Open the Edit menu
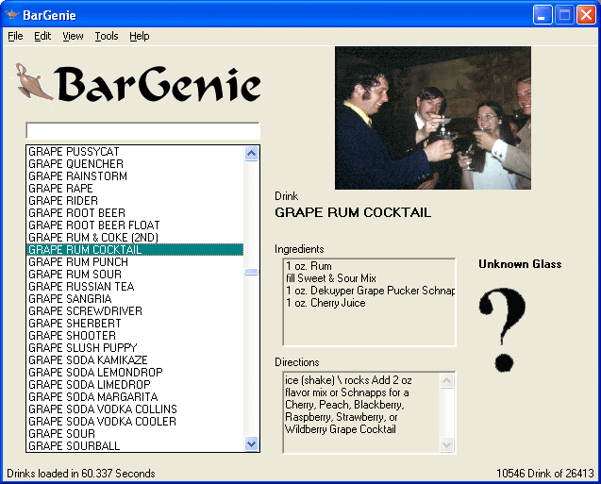 tap(42, 36)
